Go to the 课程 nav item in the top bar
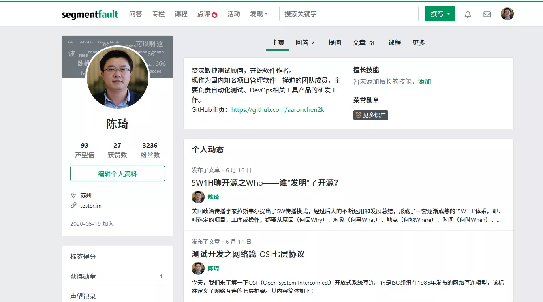The height and width of the screenshot is (302, 543). click(x=181, y=14)
